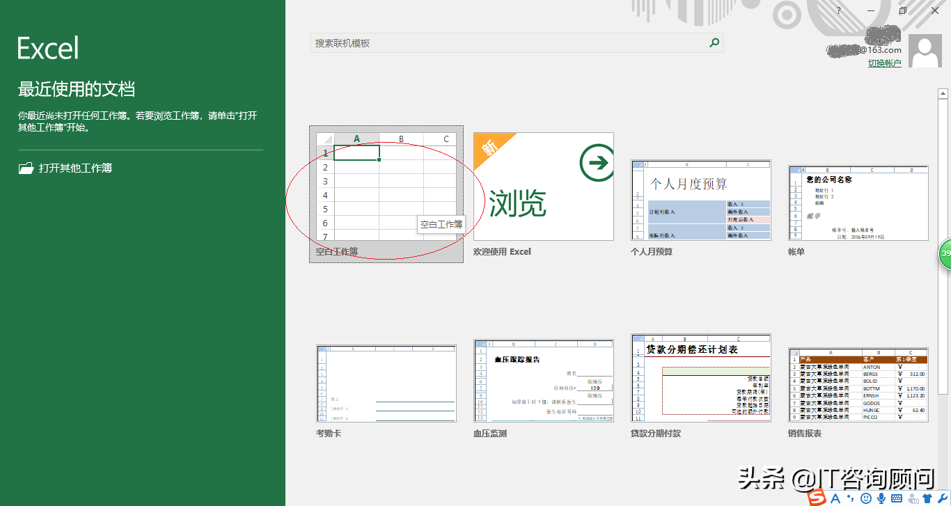Focus the 搜索联机模板 search box
This screenshot has width=951, height=506.
(x=517, y=43)
